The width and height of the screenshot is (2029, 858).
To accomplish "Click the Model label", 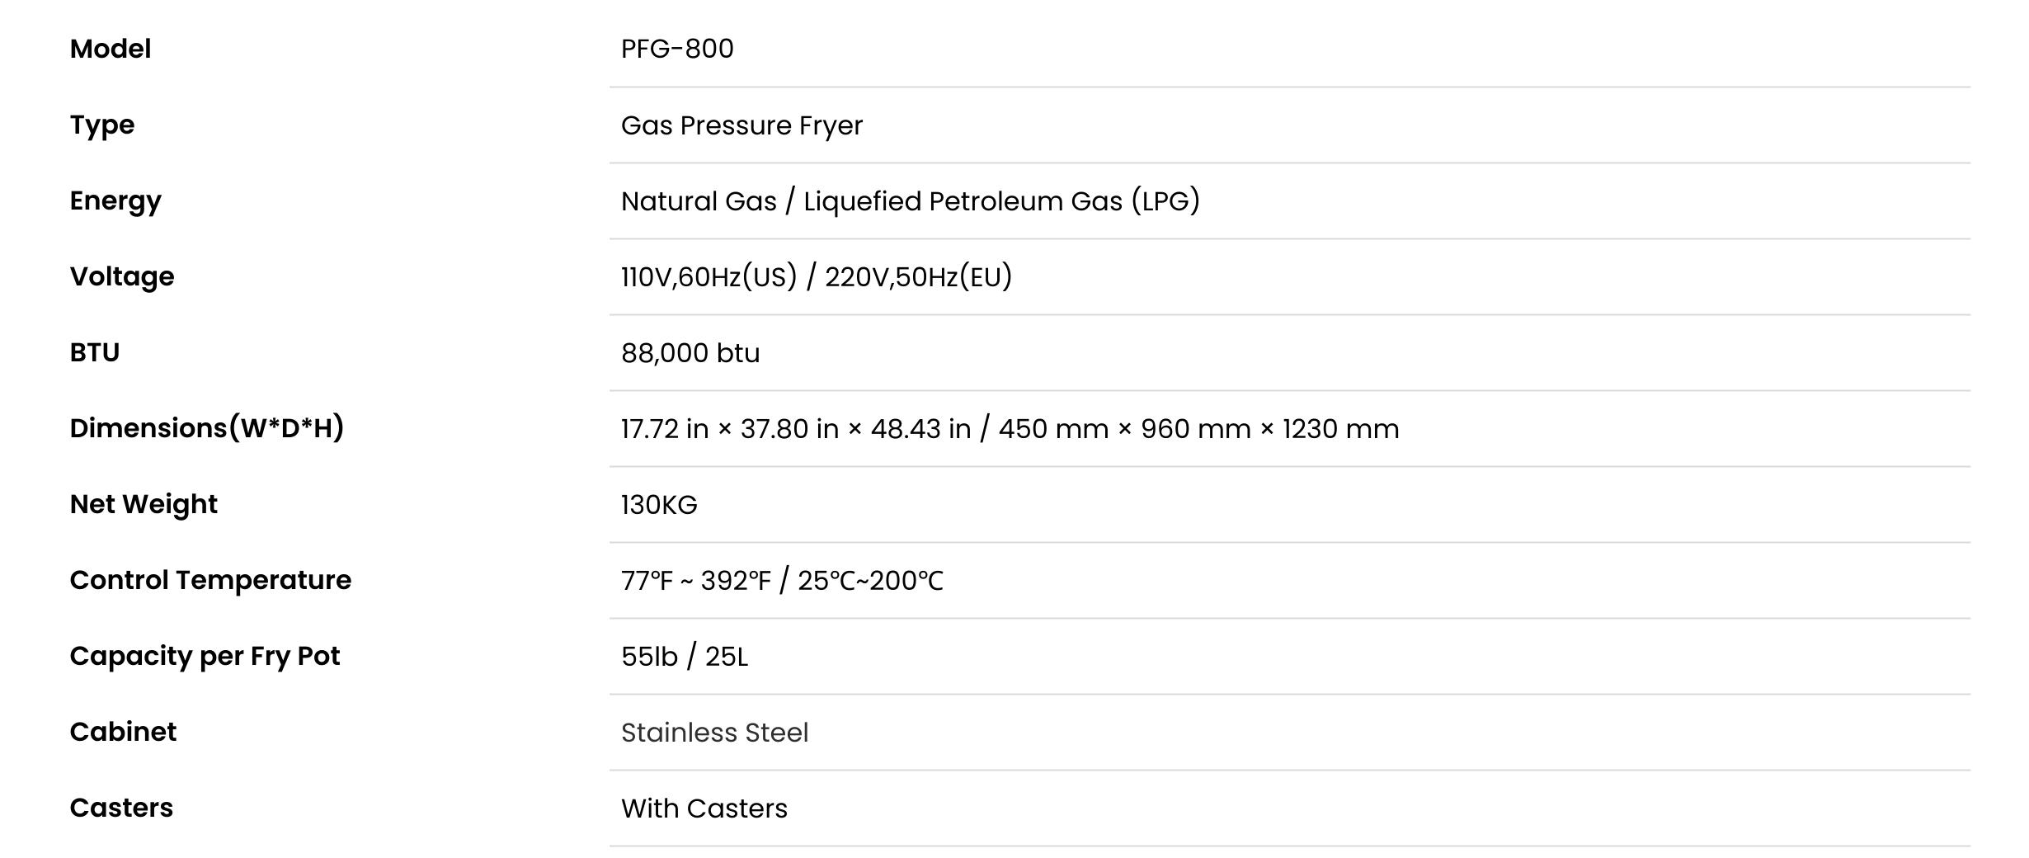I will pos(111,49).
